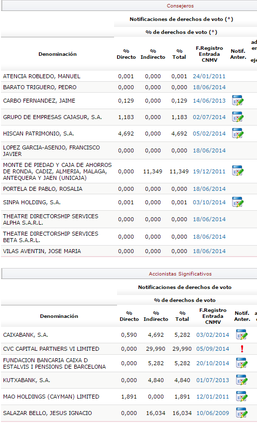The height and width of the screenshot is (423, 257).
Task: Click name HISCAN PATRIMONIO, S.A.
Action: coord(38,134)
